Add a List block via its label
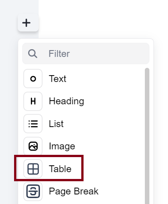This screenshot has height=204, width=168. (56, 124)
